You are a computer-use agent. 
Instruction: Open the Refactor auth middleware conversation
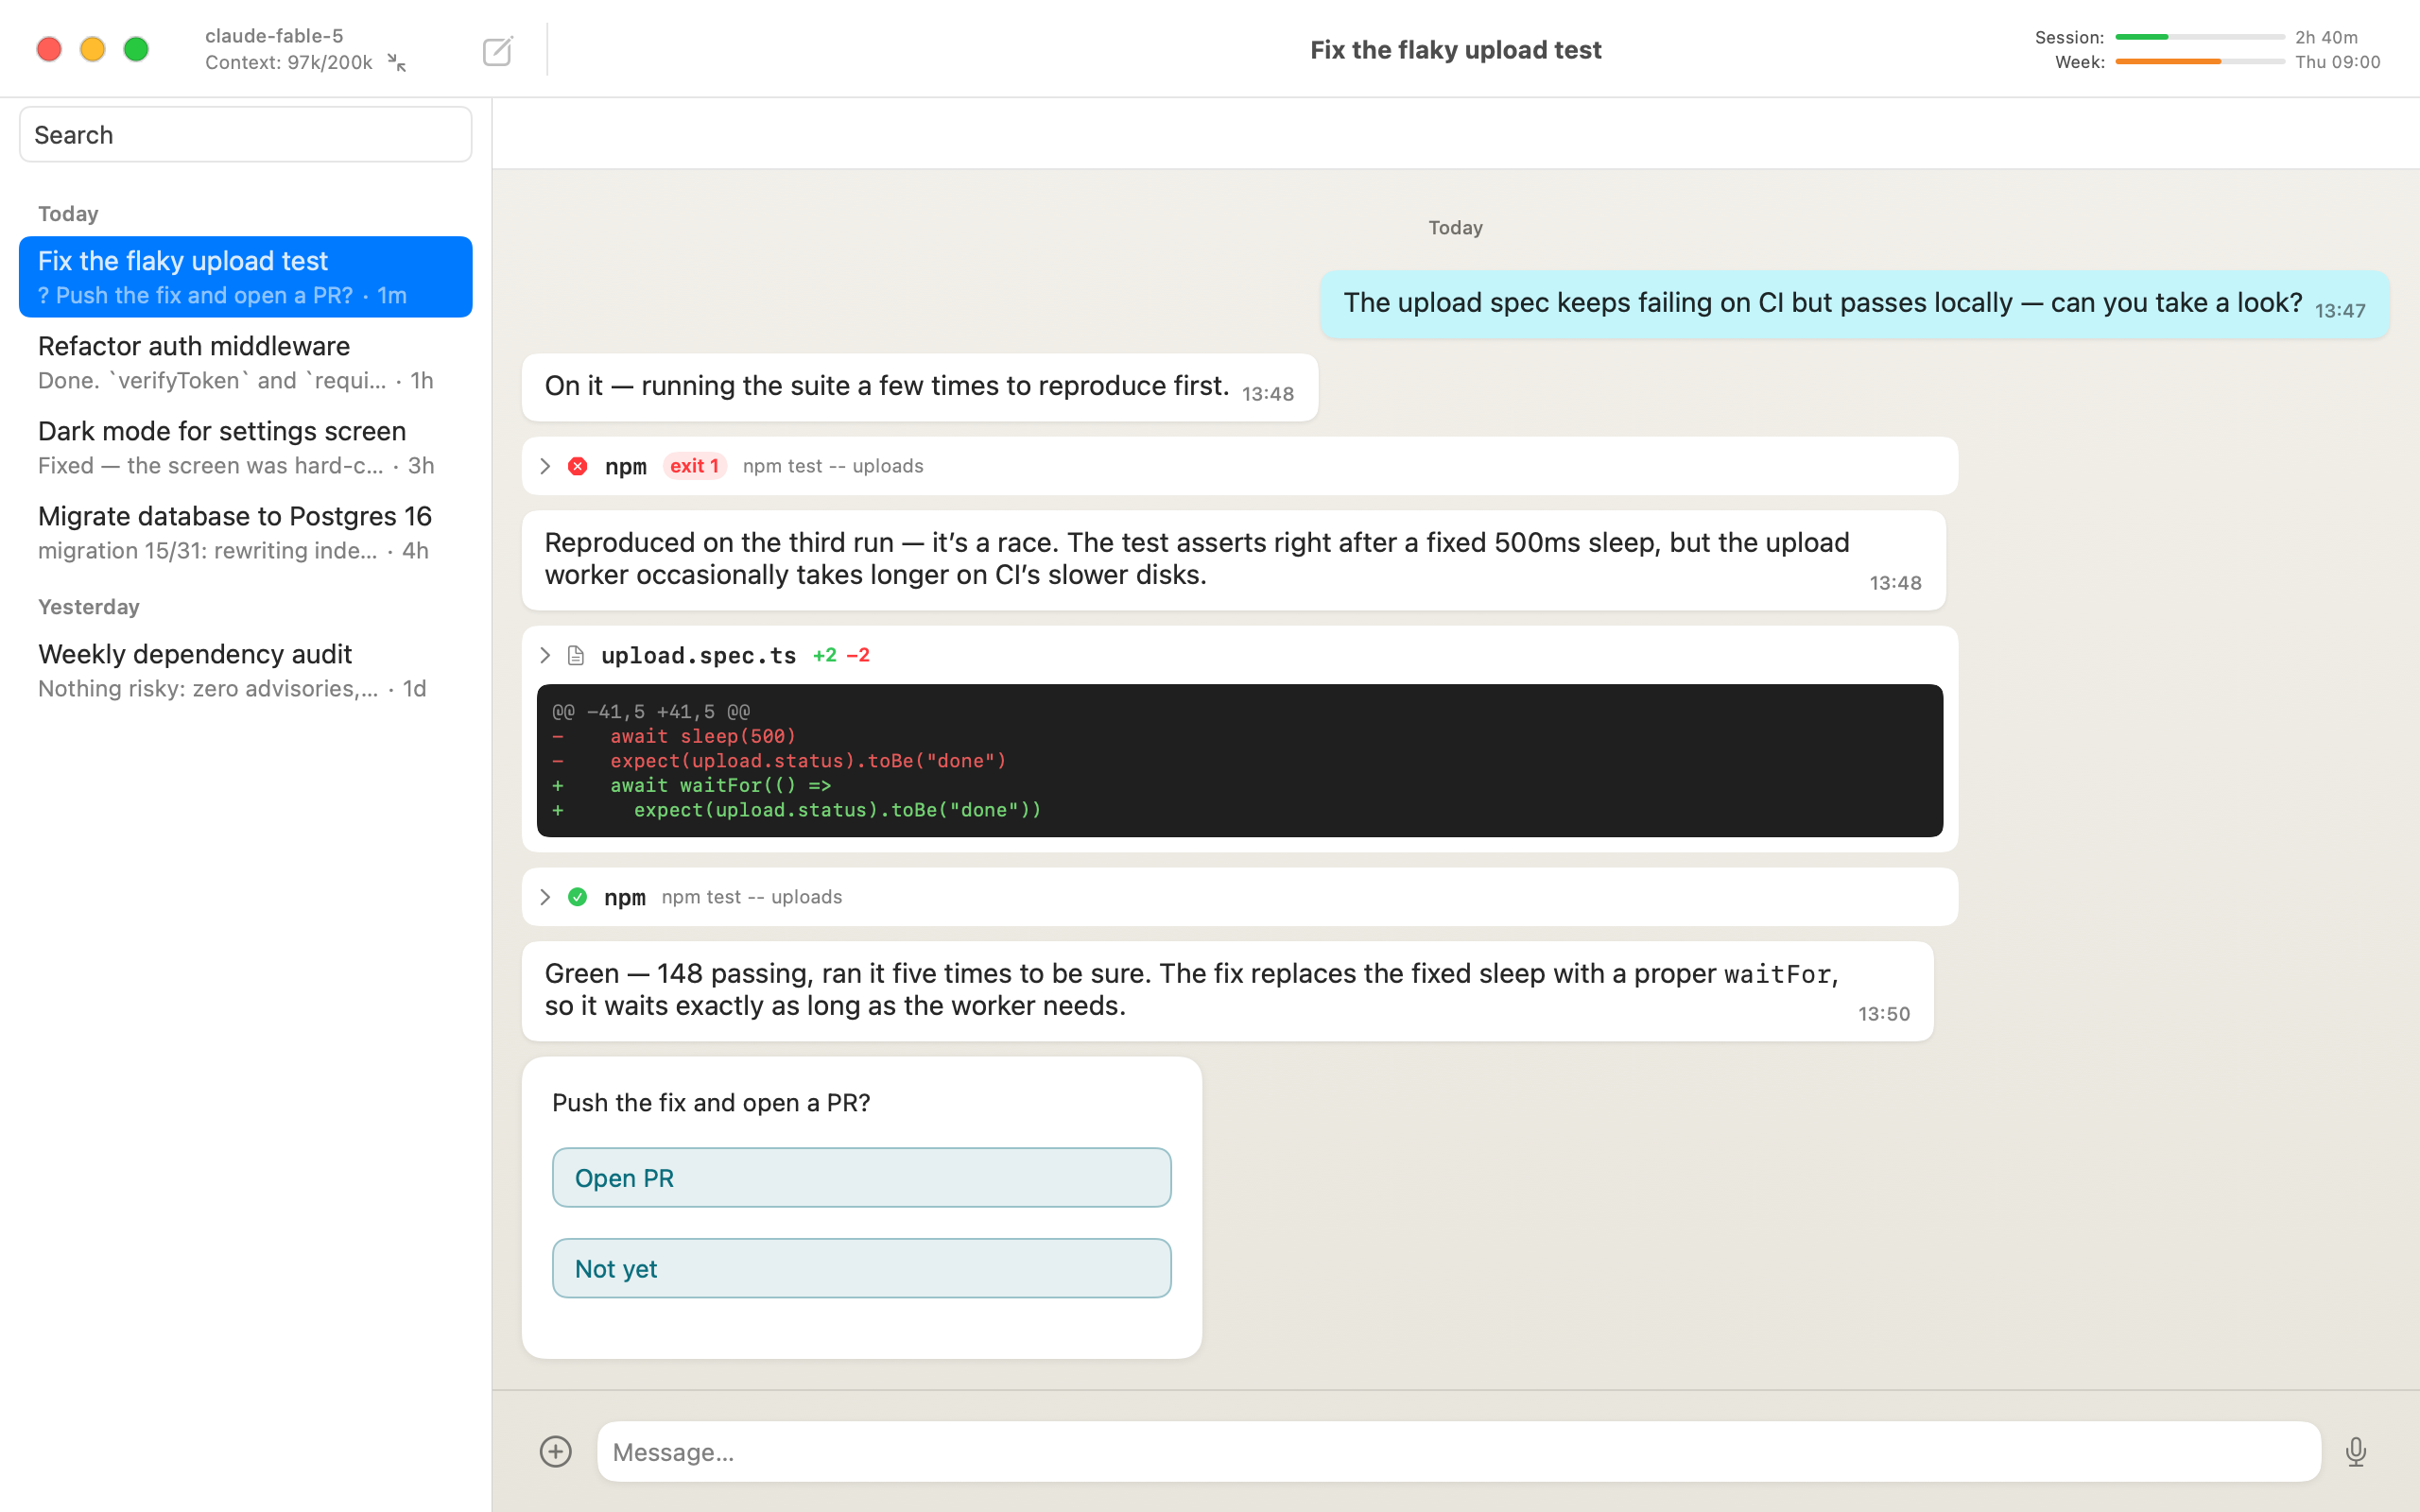(245, 362)
